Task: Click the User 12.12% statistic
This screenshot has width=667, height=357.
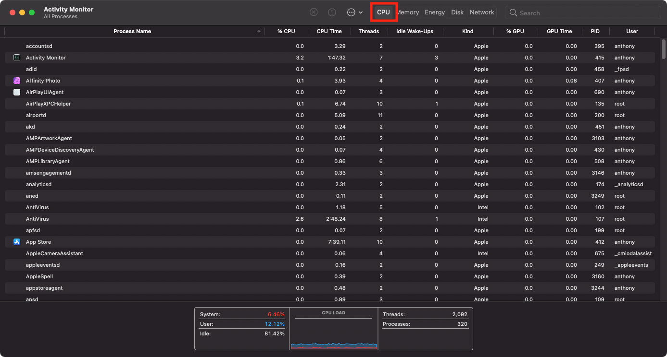Action: (x=242, y=324)
